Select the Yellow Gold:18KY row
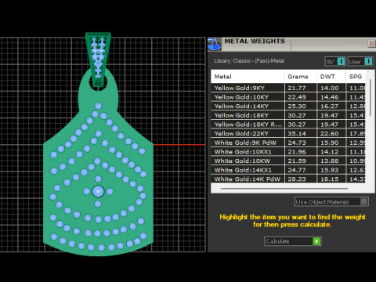 288,115
